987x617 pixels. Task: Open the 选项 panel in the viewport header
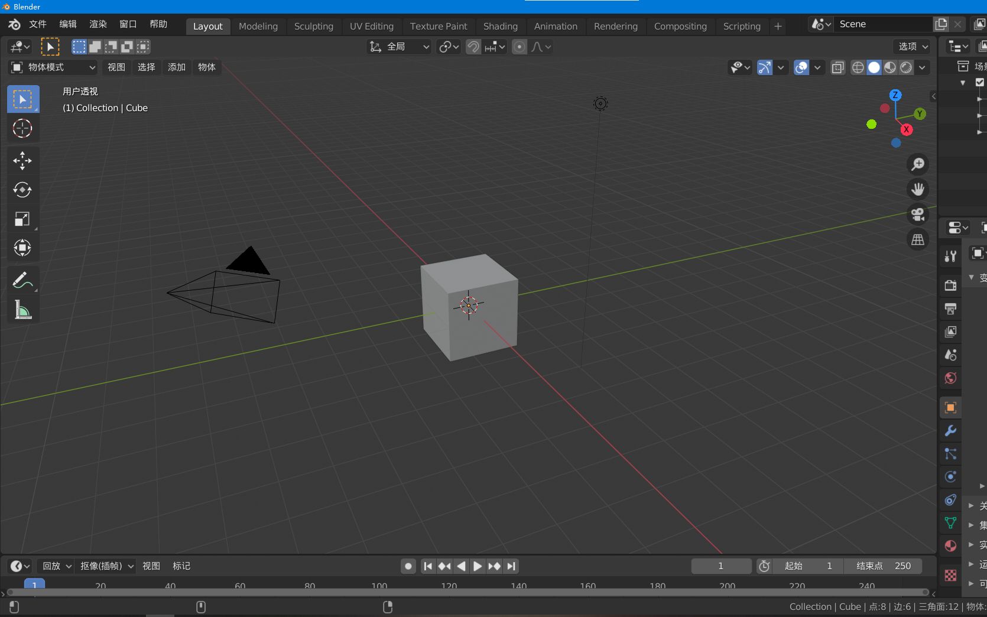click(x=911, y=47)
